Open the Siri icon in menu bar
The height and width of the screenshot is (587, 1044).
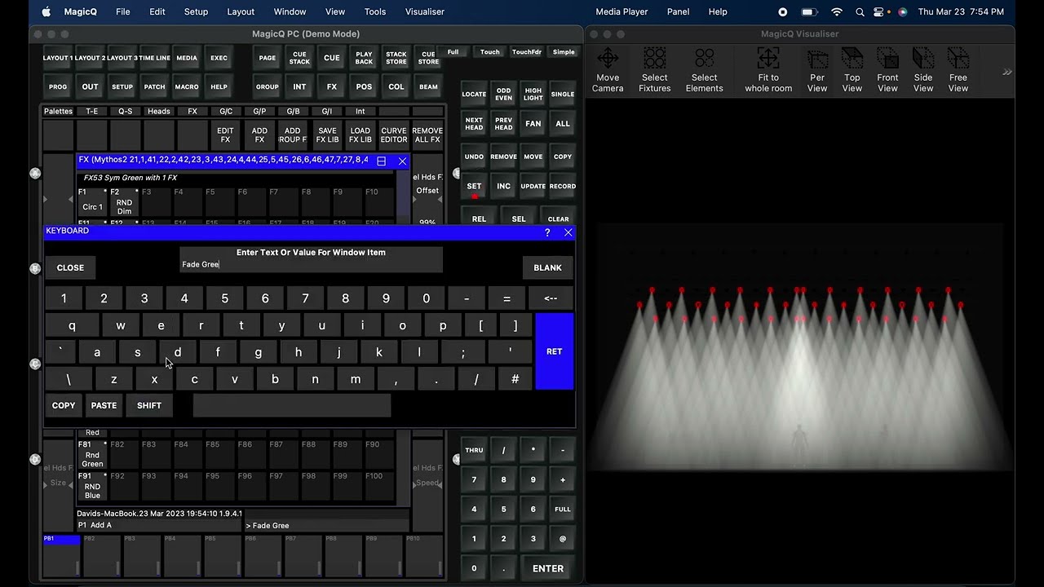(902, 11)
